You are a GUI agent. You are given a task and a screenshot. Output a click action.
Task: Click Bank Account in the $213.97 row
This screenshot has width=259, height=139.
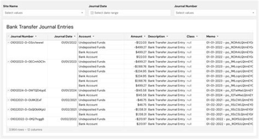(x=88, y=124)
